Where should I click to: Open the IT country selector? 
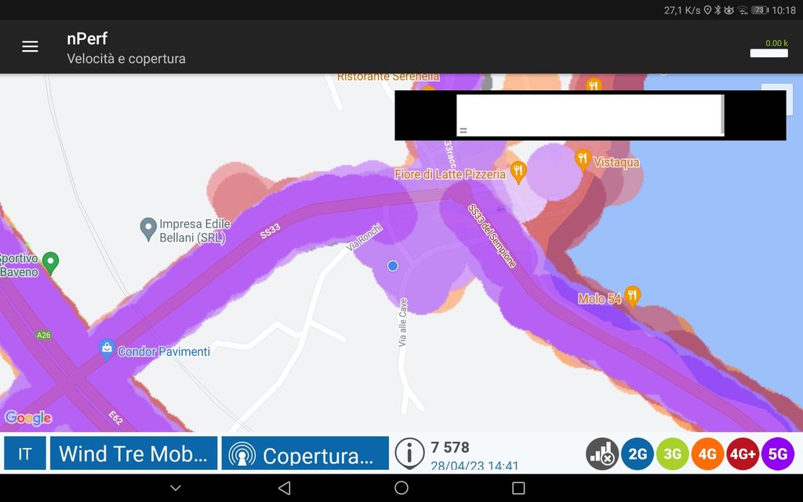(25, 453)
